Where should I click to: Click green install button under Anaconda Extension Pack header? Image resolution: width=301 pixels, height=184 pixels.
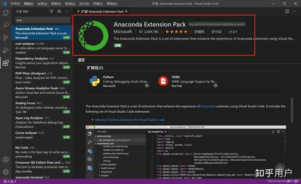(x=117, y=45)
